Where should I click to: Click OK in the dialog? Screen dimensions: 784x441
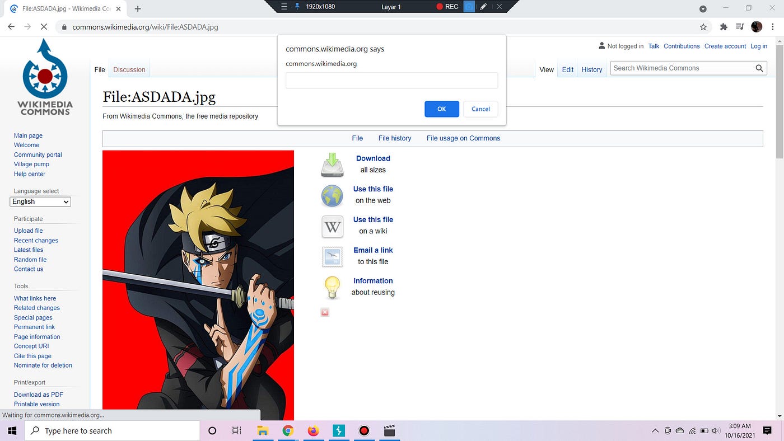(x=442, y=109)
